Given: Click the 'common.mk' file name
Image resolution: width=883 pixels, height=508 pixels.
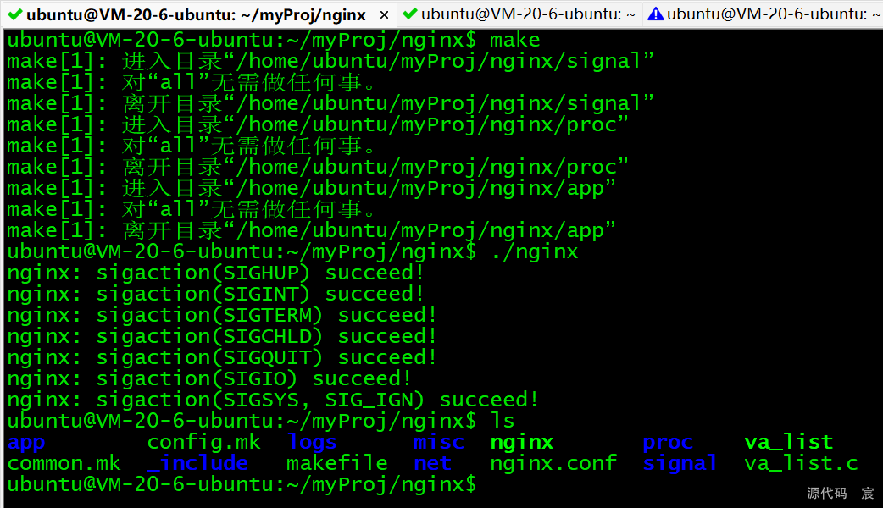Looking at the screenshot, I should point(64,463).
